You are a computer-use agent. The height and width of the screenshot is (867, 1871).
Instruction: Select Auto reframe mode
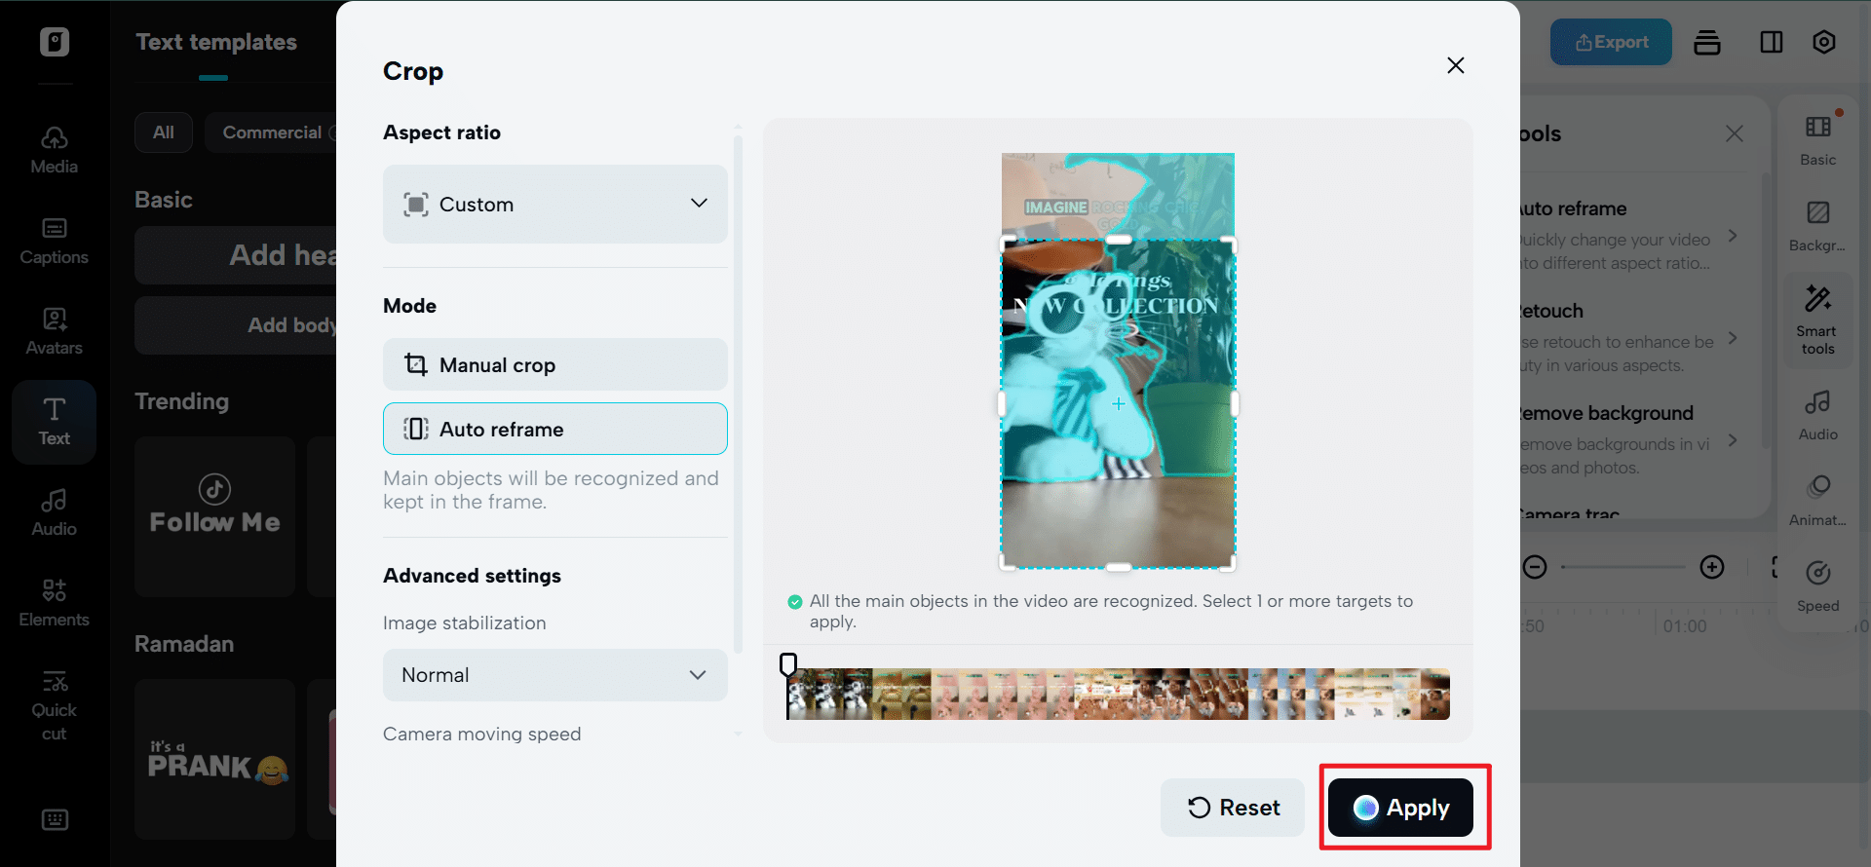[554, 430]
